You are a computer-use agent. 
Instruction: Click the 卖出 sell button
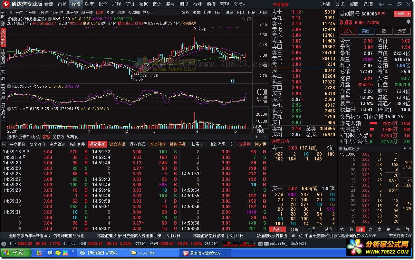point(366,31)
